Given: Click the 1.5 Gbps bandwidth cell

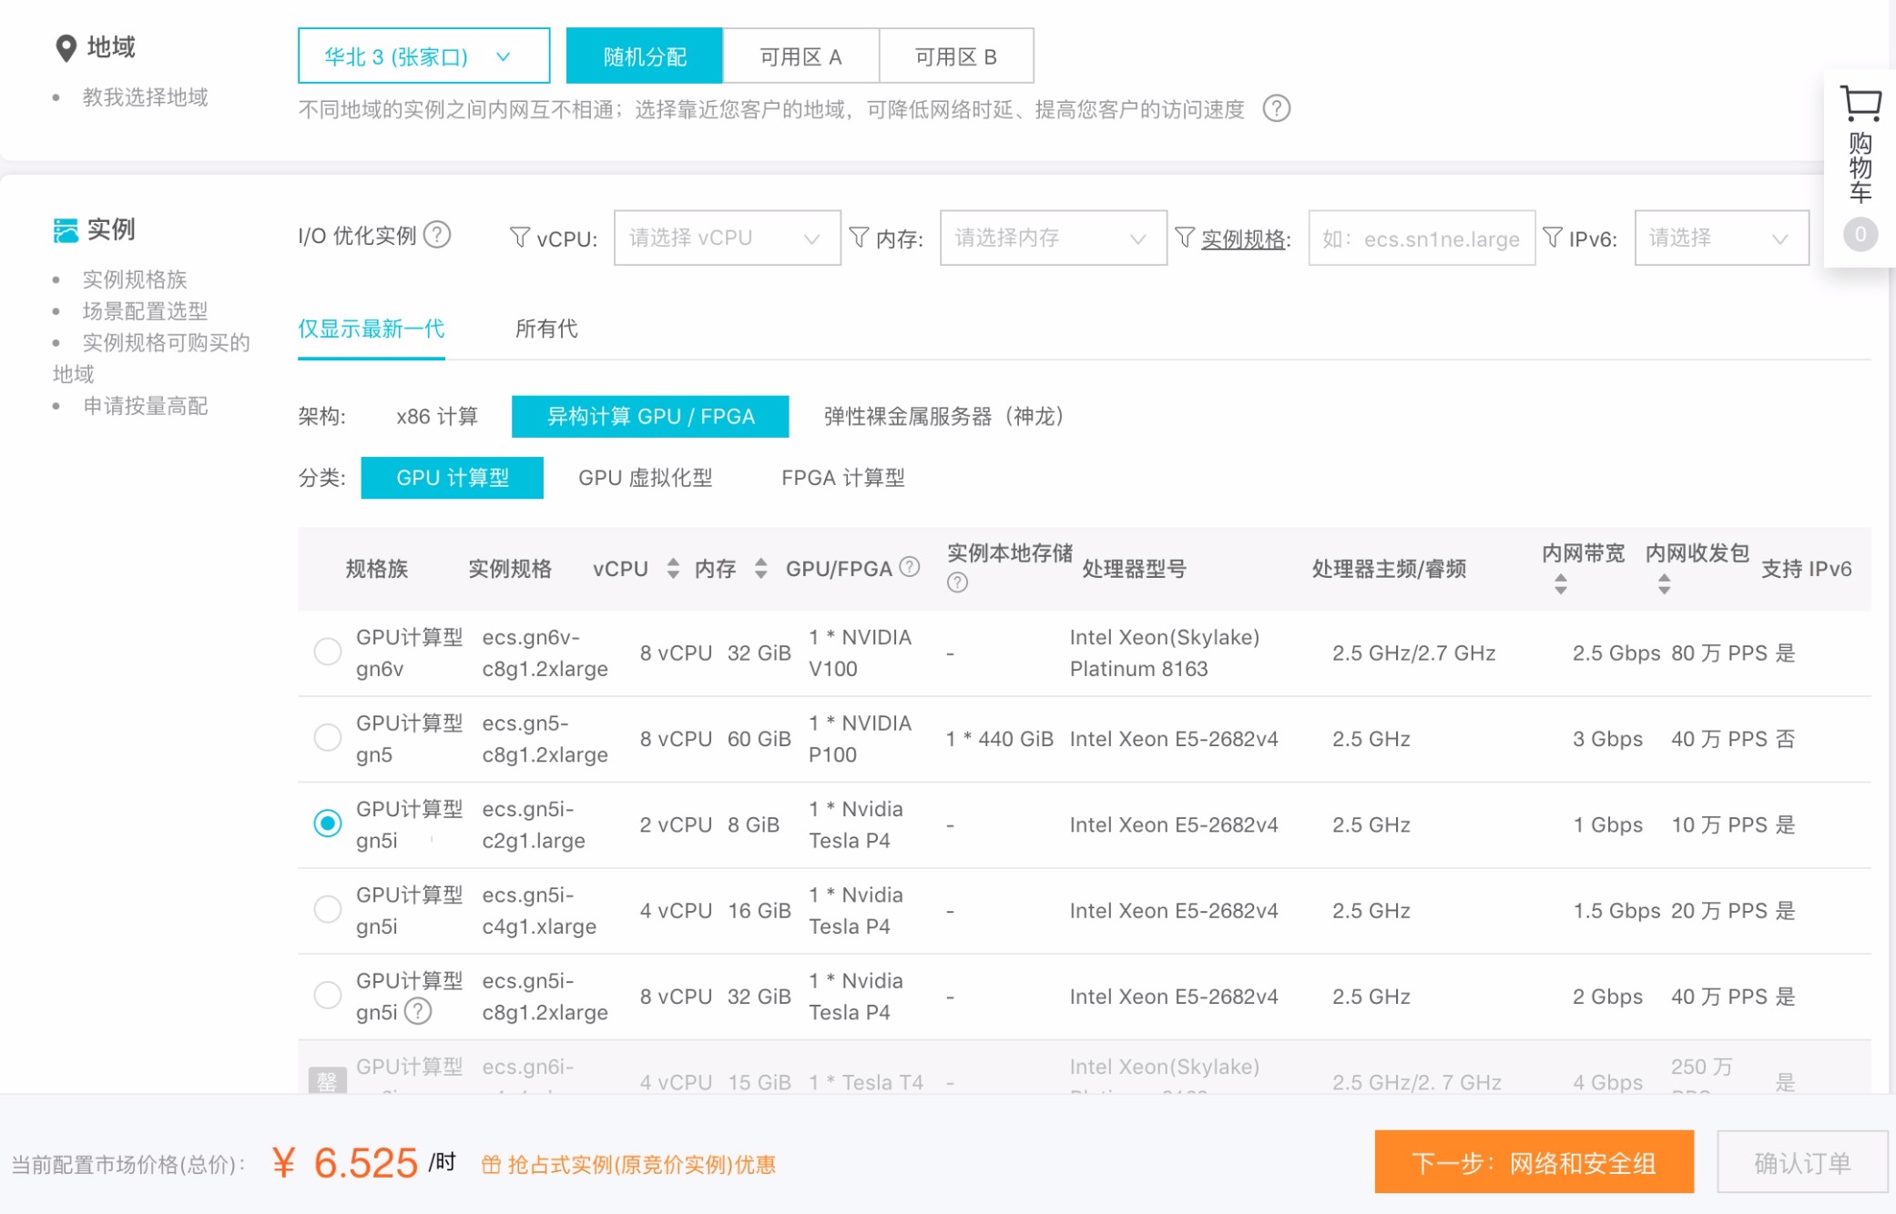Looking at the screenshot, I should coord(1616,911).
